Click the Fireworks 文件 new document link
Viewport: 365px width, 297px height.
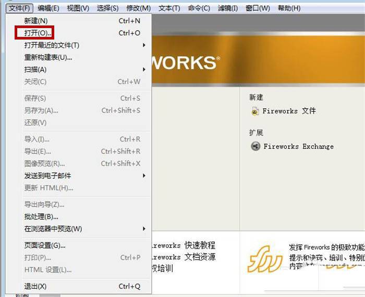289,111
